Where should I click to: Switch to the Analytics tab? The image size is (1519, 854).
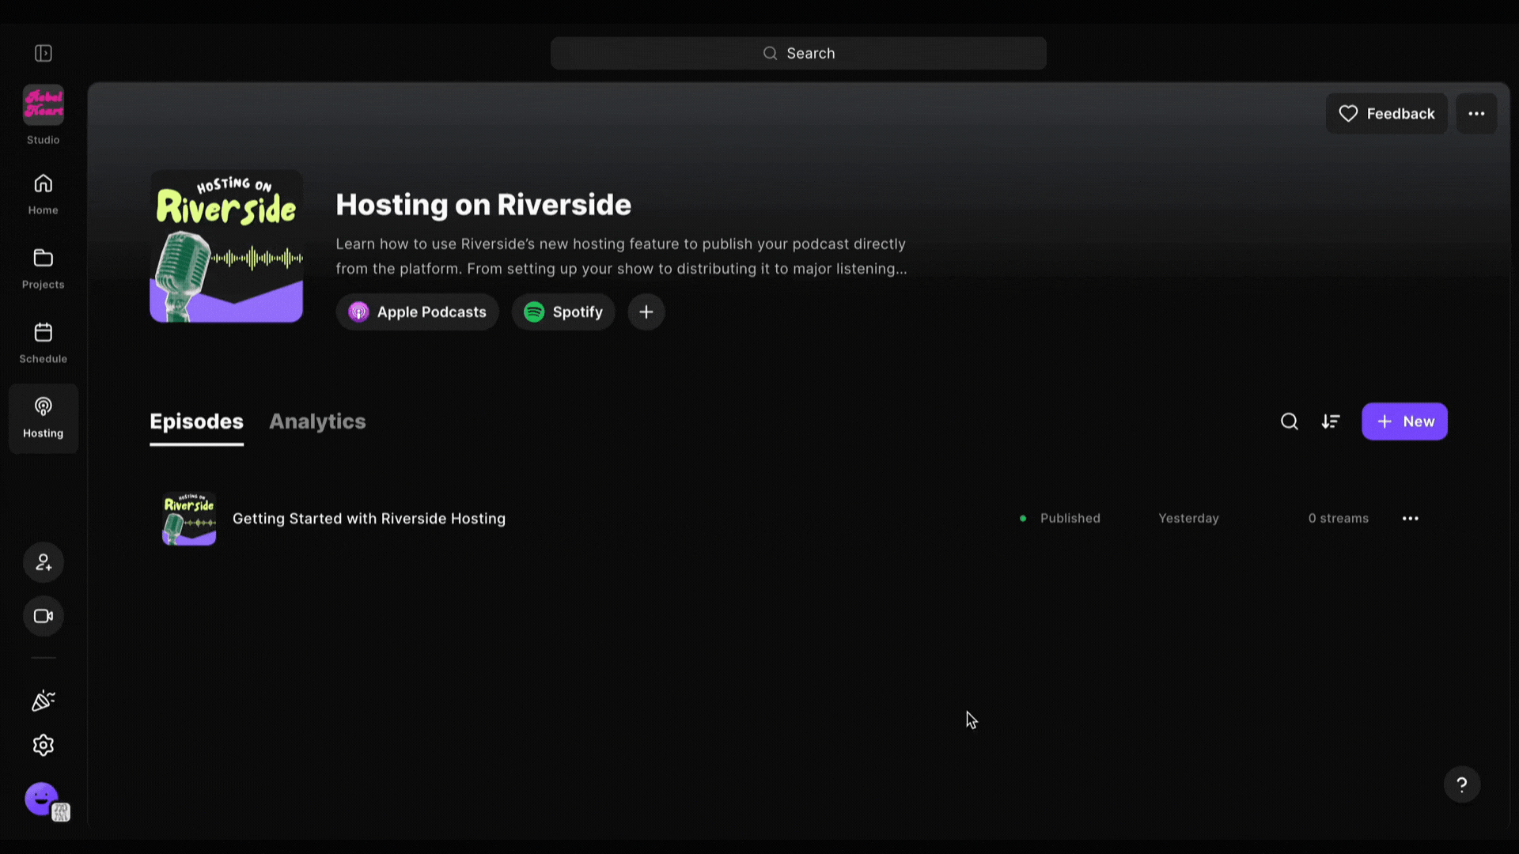tap(317, 421)
